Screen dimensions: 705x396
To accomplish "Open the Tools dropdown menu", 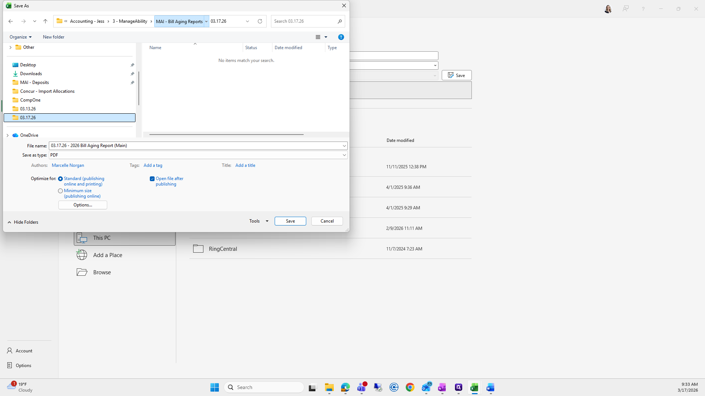I will click(259, 221).
